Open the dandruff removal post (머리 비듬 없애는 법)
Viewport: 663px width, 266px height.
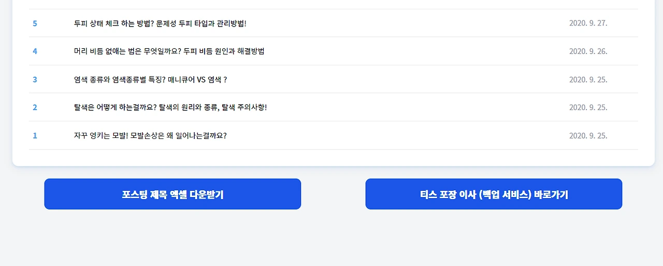click(169, 51)
